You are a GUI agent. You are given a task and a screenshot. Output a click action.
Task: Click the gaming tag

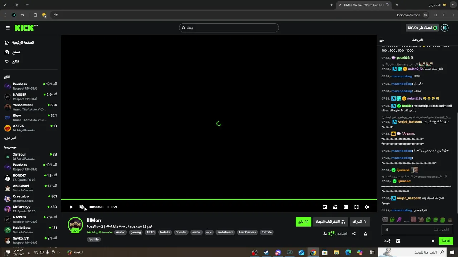tap(136, 232)
